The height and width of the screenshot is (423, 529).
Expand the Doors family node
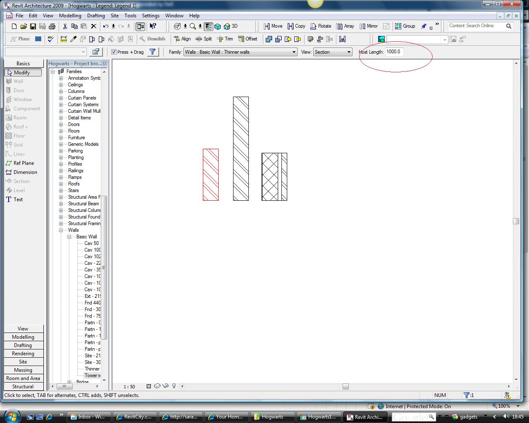click(61, 124)
